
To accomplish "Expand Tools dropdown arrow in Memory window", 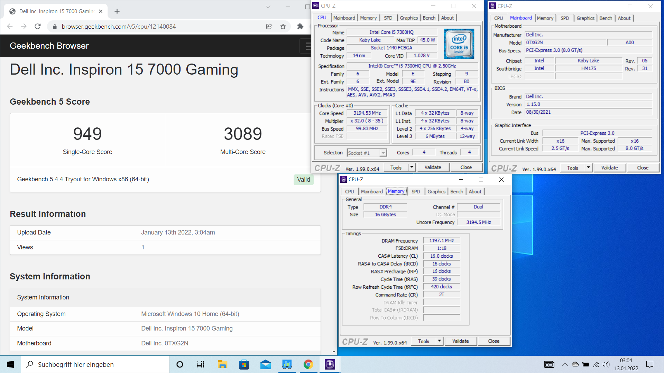I will point(439,341).
